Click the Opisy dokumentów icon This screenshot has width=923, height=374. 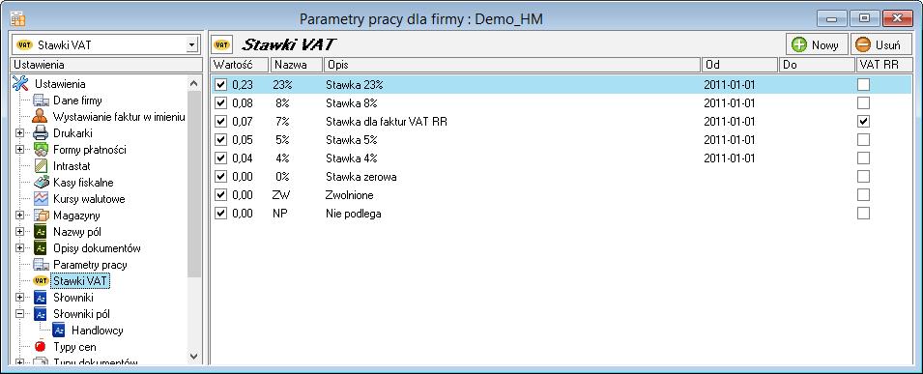[40, 248]
